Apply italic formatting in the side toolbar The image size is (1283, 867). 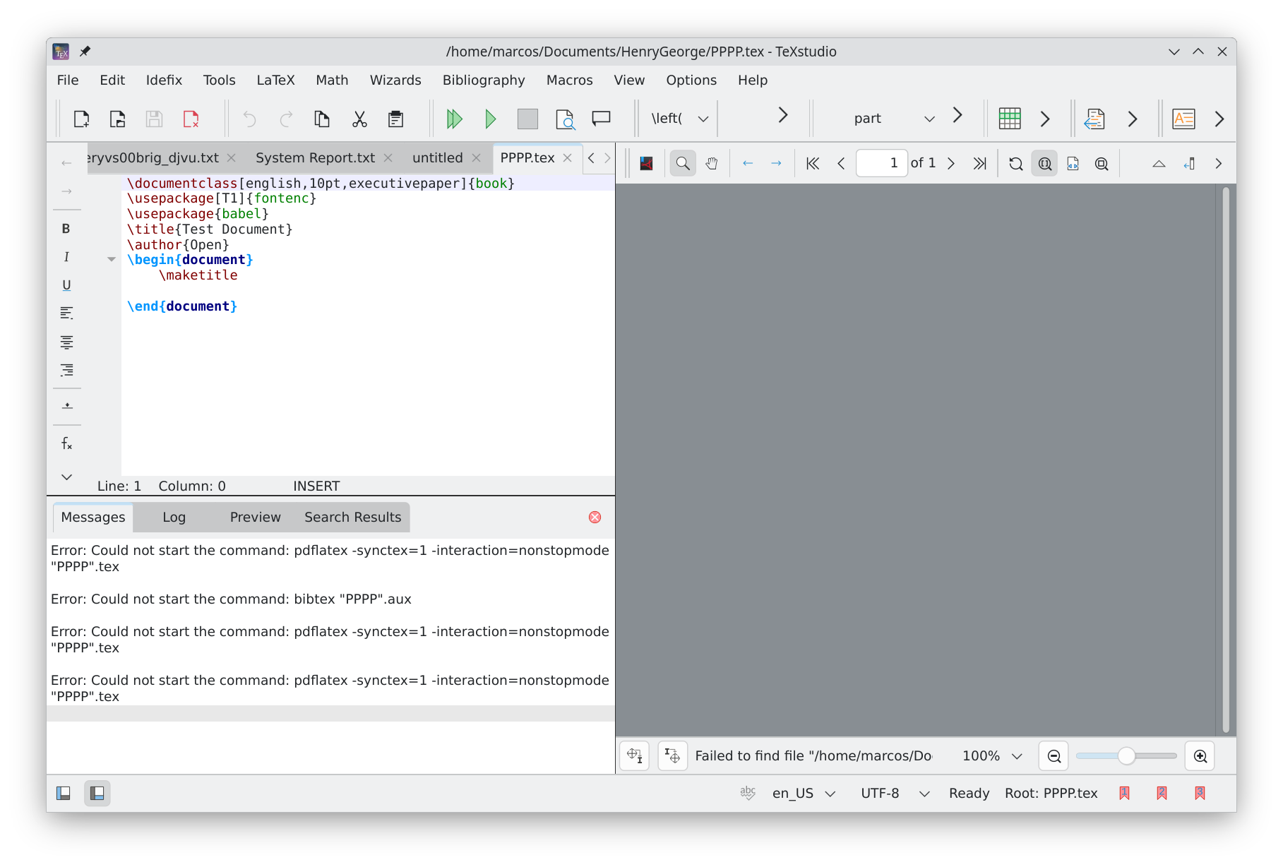(x=66, y=257)
